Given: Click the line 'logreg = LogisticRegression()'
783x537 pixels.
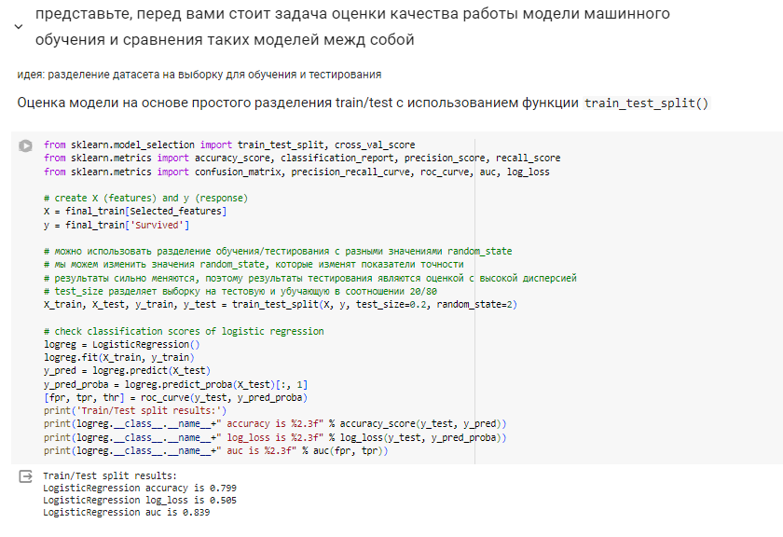Looking at the screenshot, I should tap(122, 344).
